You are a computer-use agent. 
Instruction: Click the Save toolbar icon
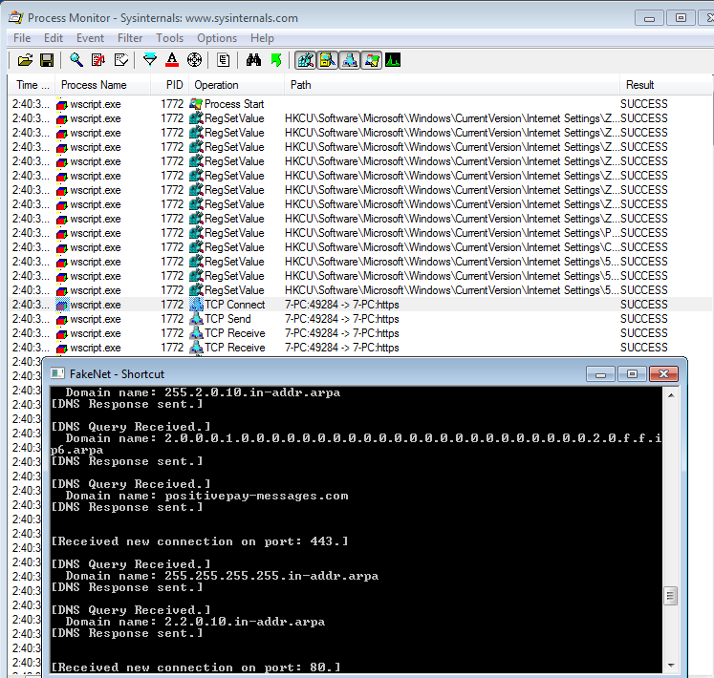(46, 60)
